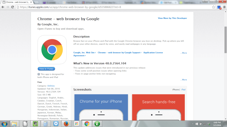
Task: Select the Chrome - web browser tab
Action: (17, 2)
